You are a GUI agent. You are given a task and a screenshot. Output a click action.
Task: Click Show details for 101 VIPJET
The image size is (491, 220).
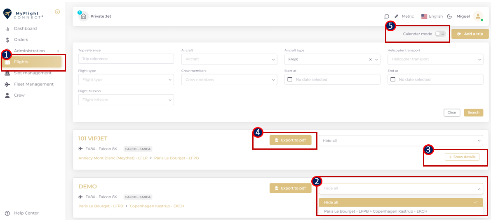coord(462,157)
